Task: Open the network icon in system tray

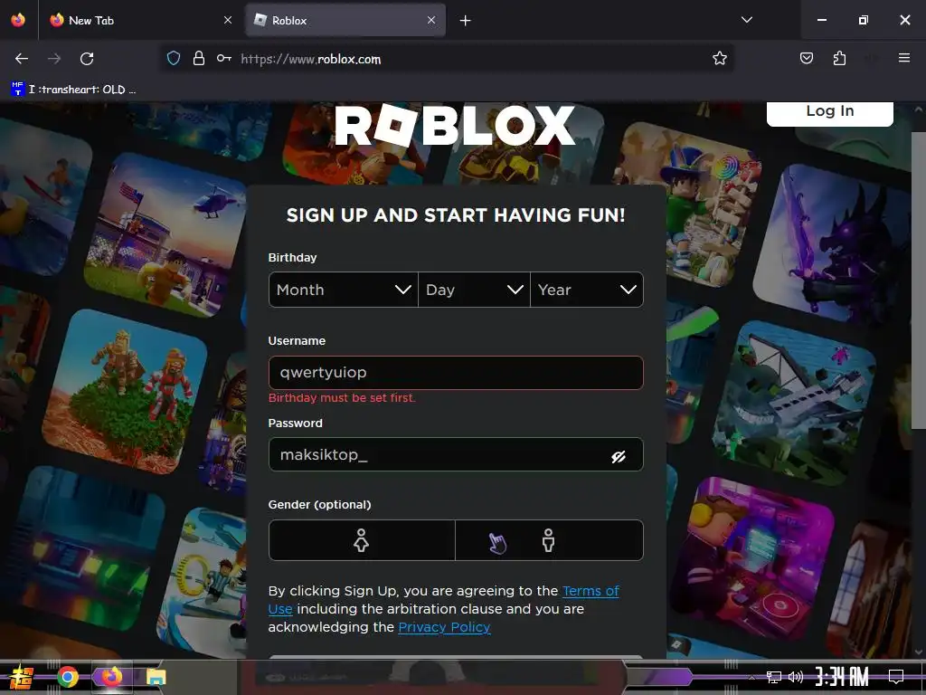Action: (774, 677)
